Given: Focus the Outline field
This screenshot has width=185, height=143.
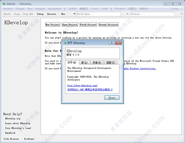Looking at the screenshot, I should [152, 14].
